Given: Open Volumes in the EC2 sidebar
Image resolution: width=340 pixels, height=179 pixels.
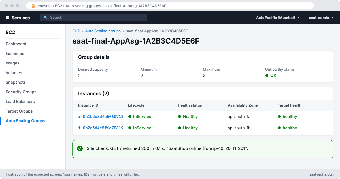Looking at the screenshot, I should click(x=14, y=73).
